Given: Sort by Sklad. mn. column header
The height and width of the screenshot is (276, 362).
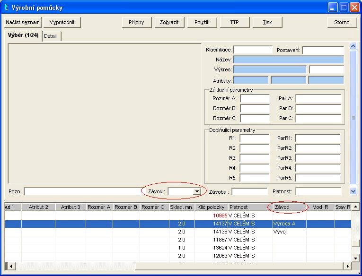Looking at the screenshot, I should (182, 207).
